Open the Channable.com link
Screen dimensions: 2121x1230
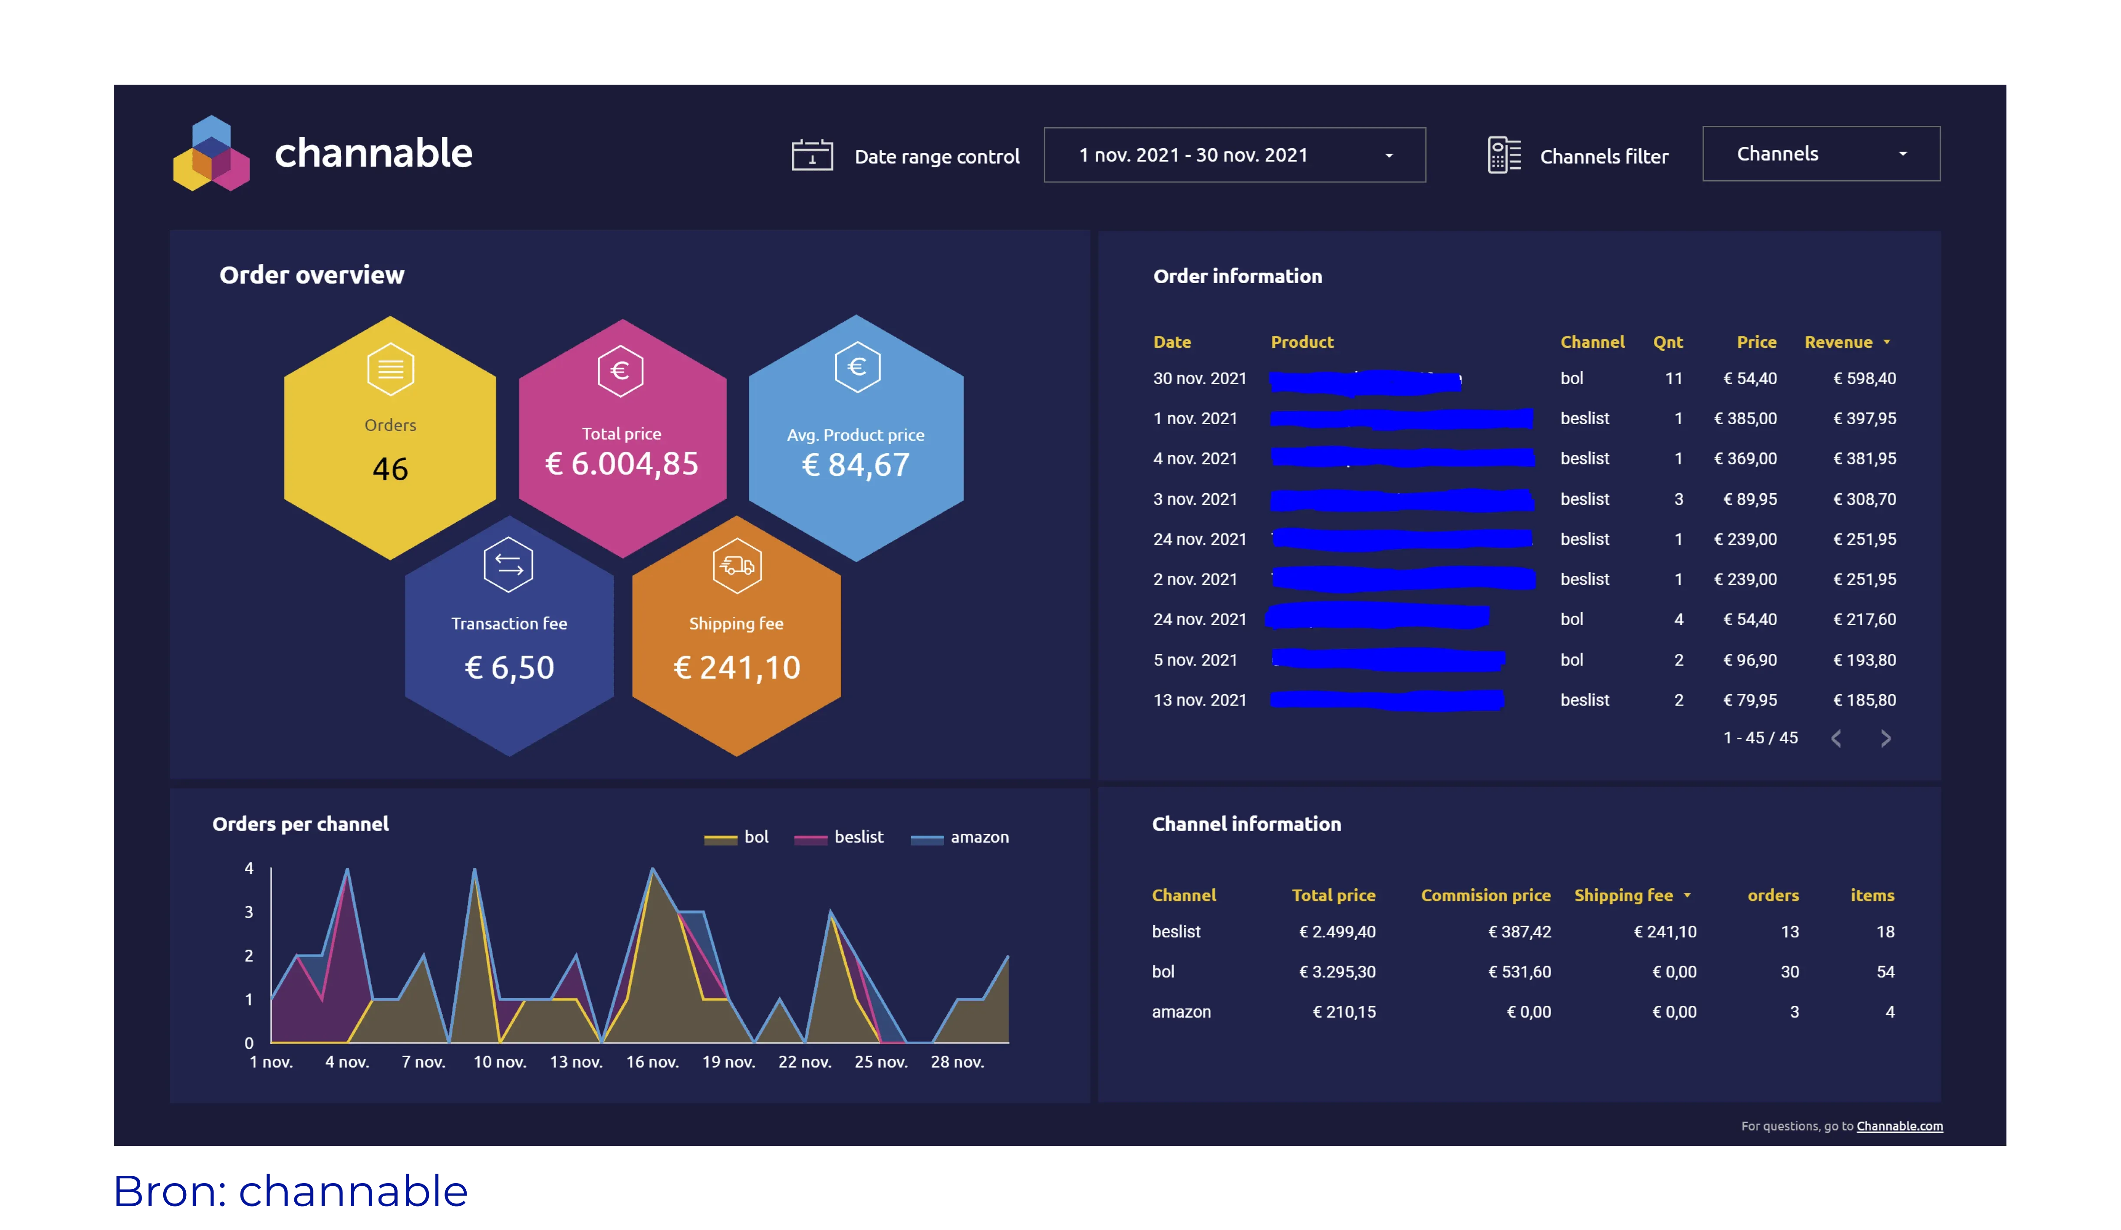click(1899, 1126)
